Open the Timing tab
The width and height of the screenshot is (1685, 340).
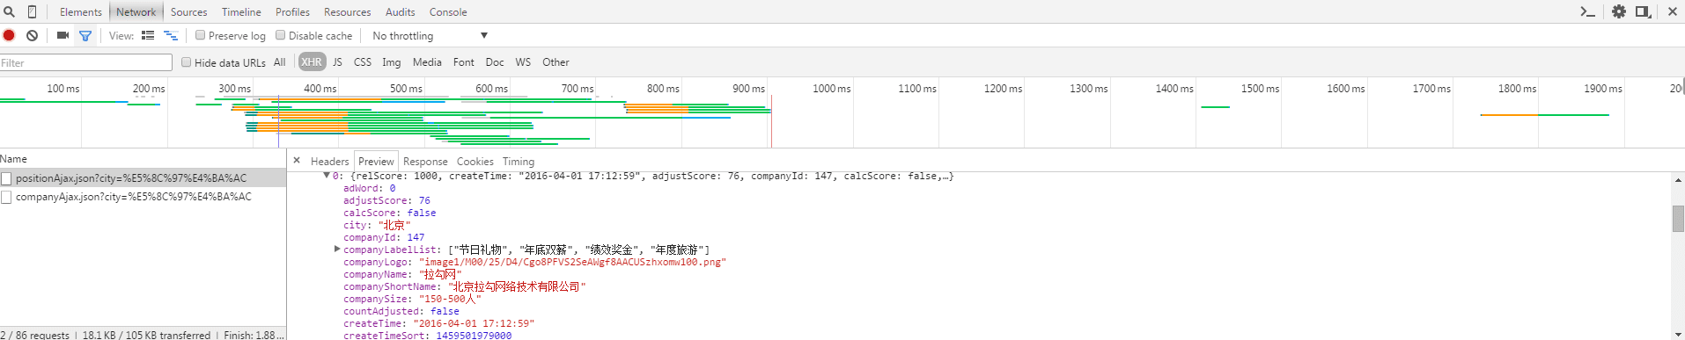pos(519,162)
